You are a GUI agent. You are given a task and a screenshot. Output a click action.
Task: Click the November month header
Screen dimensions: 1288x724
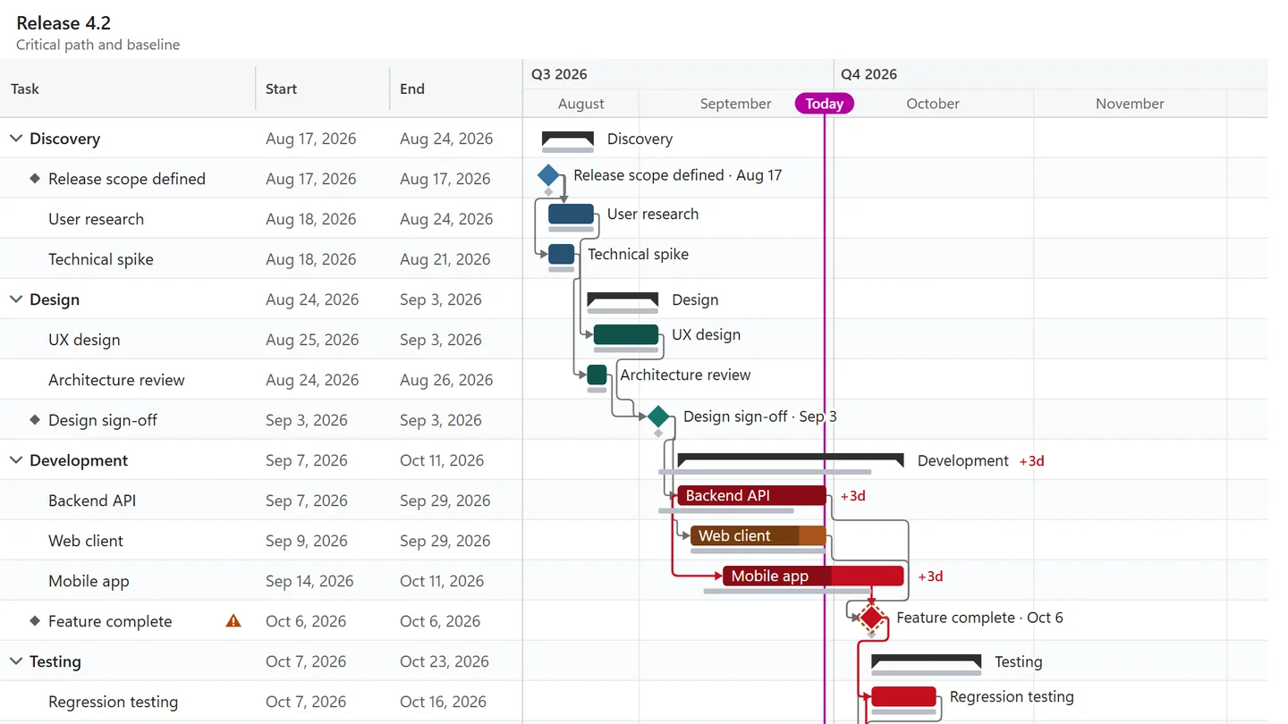coord(1130,104)
